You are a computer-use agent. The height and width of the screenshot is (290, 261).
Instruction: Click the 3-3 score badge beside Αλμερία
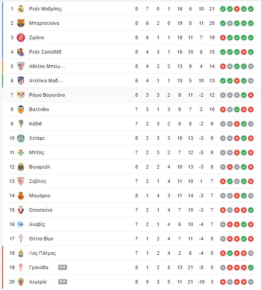[x=63, y=282]
